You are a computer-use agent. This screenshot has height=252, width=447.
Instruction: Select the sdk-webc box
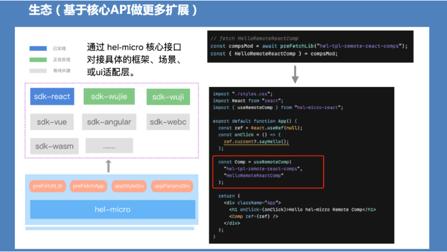coord(168,122)
